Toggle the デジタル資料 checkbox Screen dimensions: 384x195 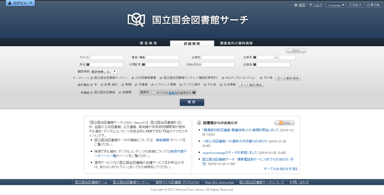coord(181,85)
